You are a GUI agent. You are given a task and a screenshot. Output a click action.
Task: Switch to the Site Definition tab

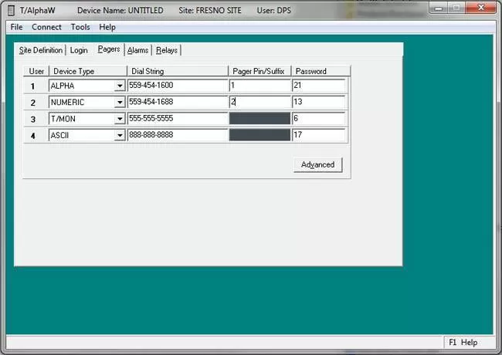click(x=41, y=50)
